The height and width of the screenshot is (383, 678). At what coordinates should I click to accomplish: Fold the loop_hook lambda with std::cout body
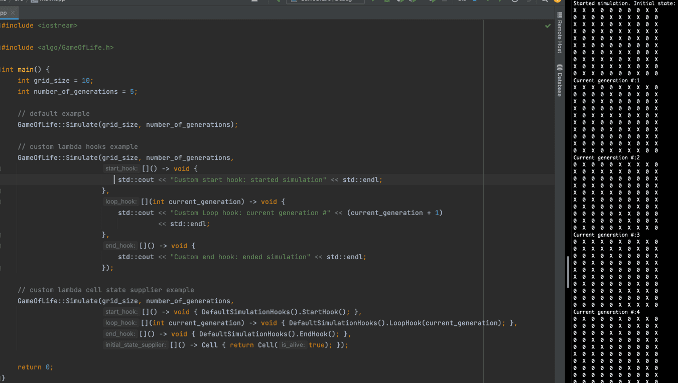pyautogui.click(x=2, y=202)
